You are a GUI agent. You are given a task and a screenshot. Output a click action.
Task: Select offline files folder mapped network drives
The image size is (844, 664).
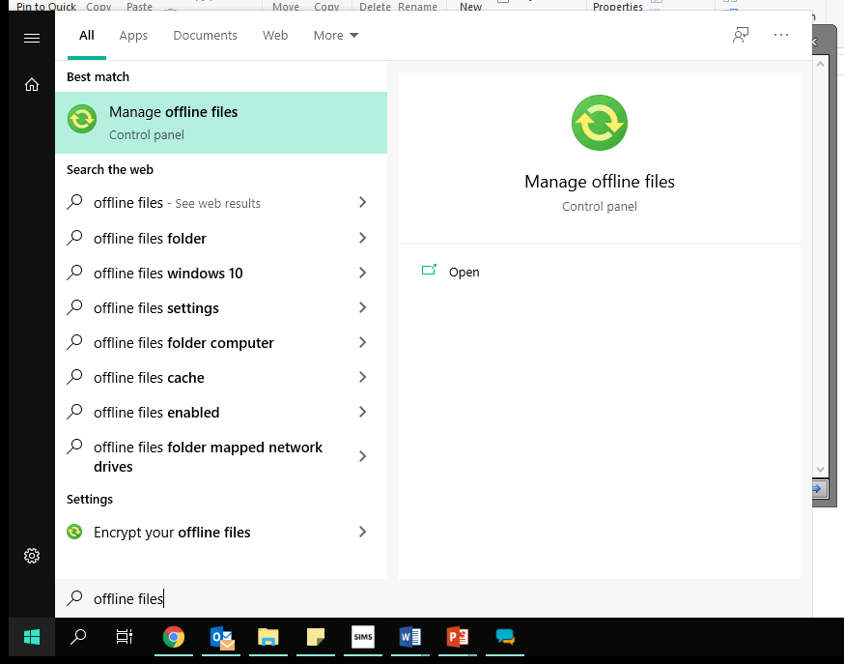[x=221, y=456]
